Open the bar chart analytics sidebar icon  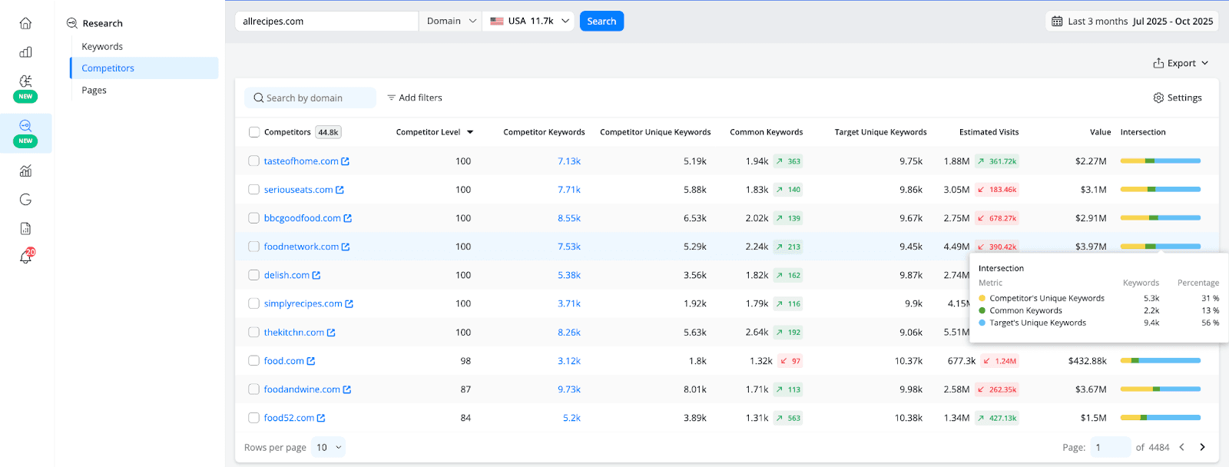(x=25, y=52)
